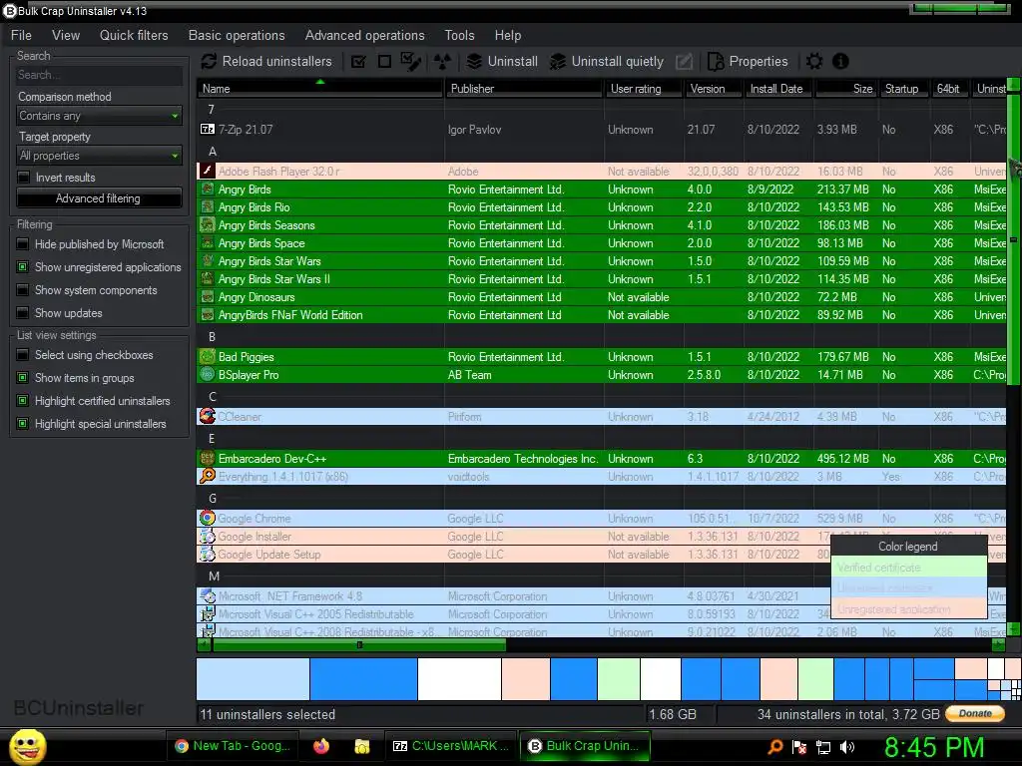Toggle Hide published by Microsoft
Viewport: 1022px width, 766px height.
[23, 244]
